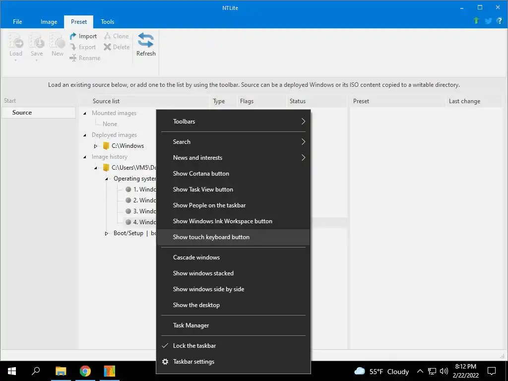508x381 pixels.
Task: Select image entry 1. Windows
Action: pos(140,190)
